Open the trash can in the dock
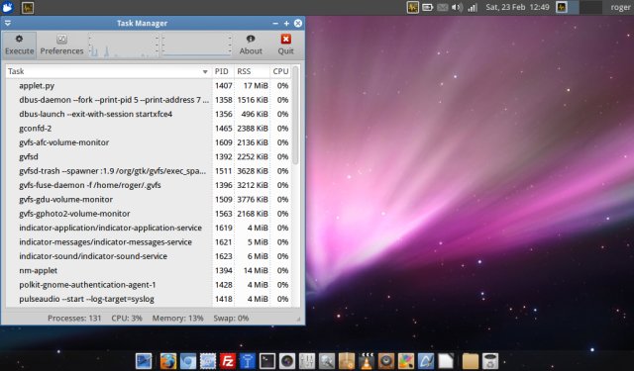The image size is (634, 371). click(490, 361)
